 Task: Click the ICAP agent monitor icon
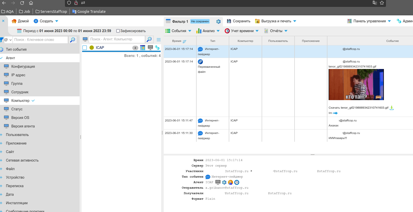[x=150, y=48]
